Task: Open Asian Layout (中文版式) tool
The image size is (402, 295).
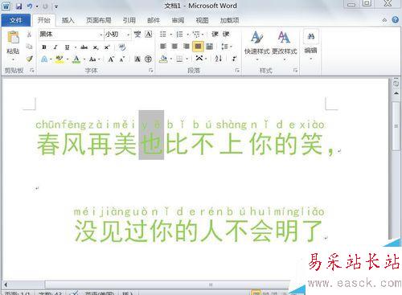Action: pyautogui.click(x=199, y=59)
